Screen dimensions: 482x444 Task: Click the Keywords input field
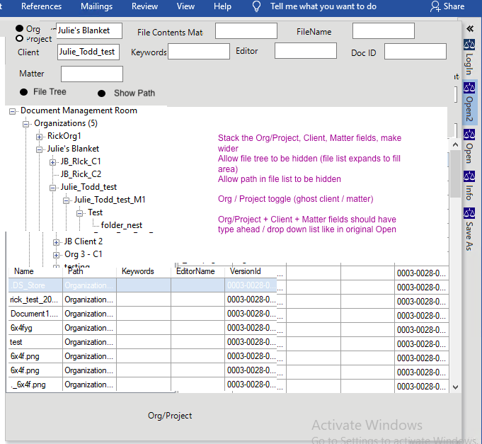(199, 51)
